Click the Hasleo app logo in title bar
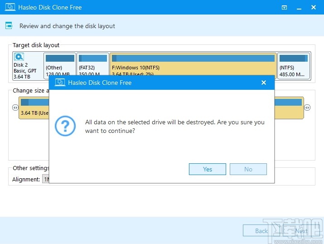 tap(10, 7)
